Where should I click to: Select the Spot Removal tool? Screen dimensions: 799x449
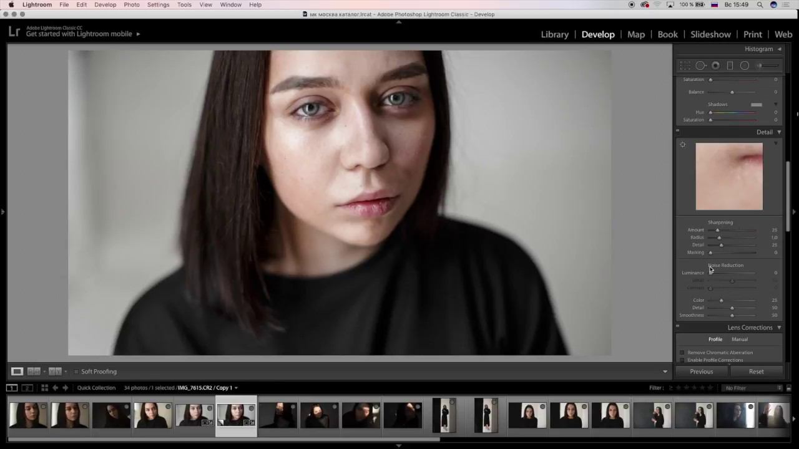point(700,65)
